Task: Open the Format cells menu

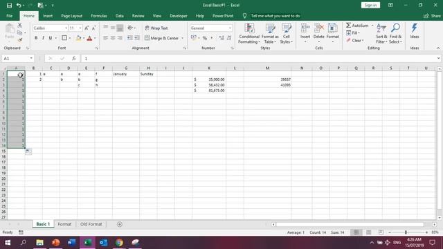Action: [x=332, y=34]
